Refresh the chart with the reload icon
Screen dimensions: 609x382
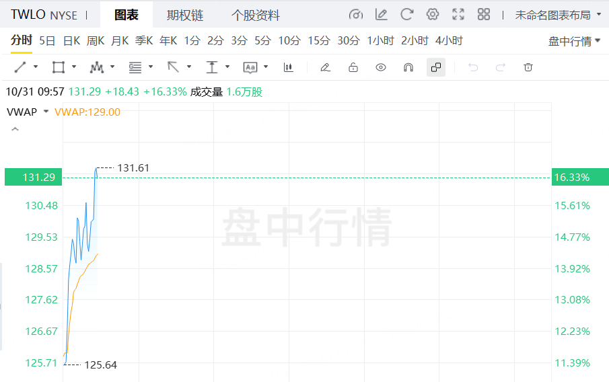tap(406, 15)
